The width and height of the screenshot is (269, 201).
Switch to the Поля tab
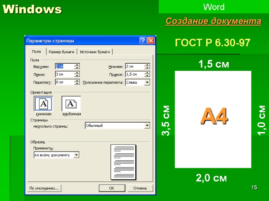click(x=36, y=52)
